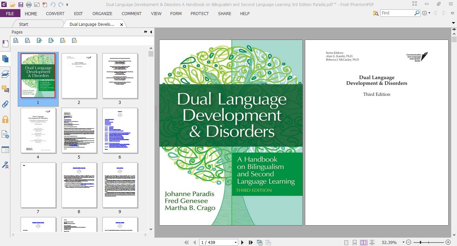The image size is (457, 246).
Task: Open the Layers sidebar panel
Action: click(x=5, y=74)
